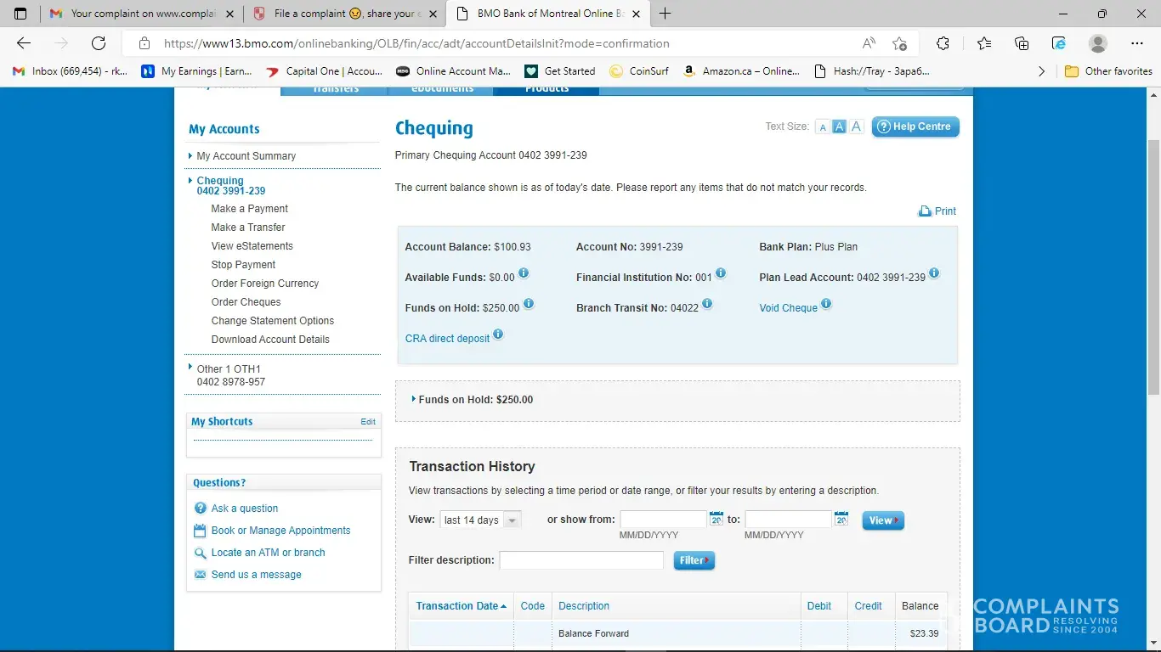Image resolution: width=1161 pixels, height=652 pixels.
Task: Click info icon next to Available Funds
Action: click(x=524, y=273)
